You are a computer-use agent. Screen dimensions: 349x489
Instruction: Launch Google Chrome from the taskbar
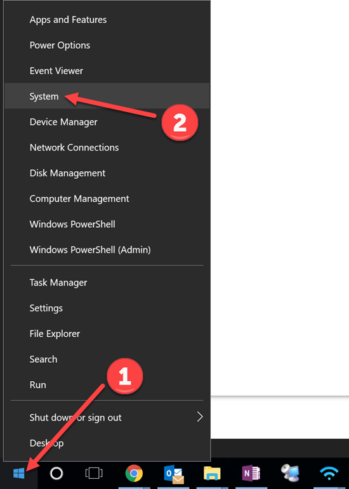pos(134,473)
